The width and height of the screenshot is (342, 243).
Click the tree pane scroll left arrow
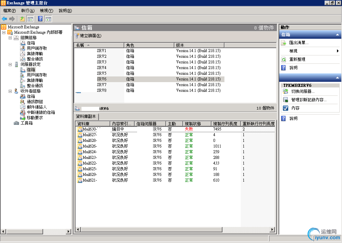pos(3,231)
